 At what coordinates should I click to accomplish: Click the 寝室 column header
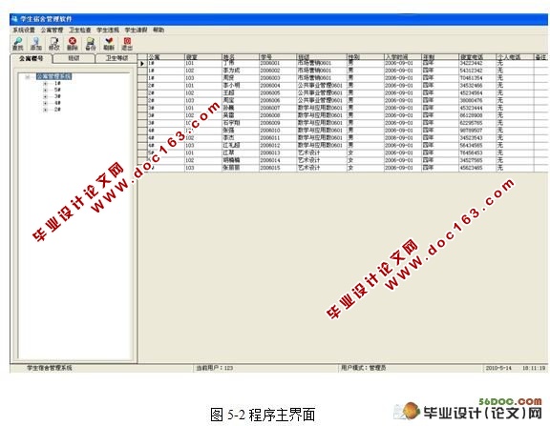[203, 57]
